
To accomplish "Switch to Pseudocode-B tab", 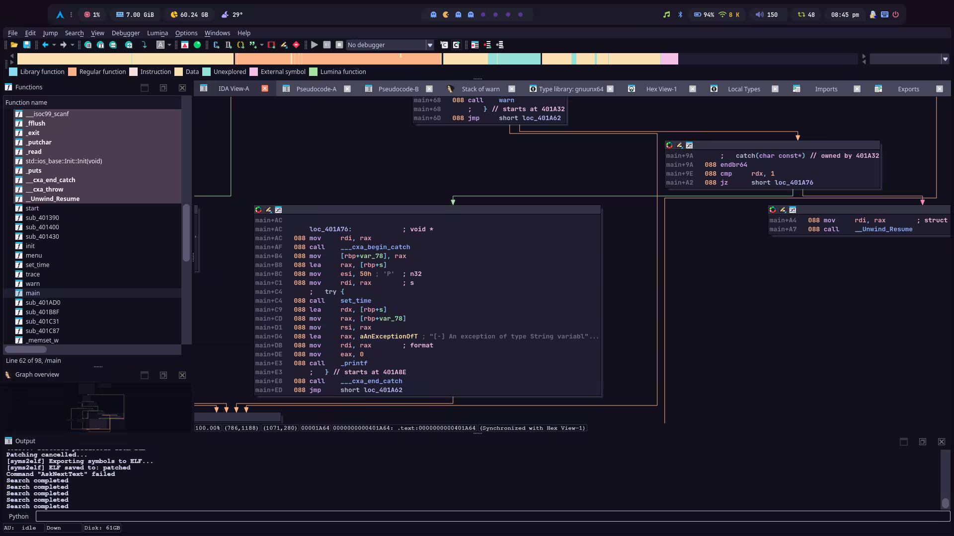I will coord(398,89).
